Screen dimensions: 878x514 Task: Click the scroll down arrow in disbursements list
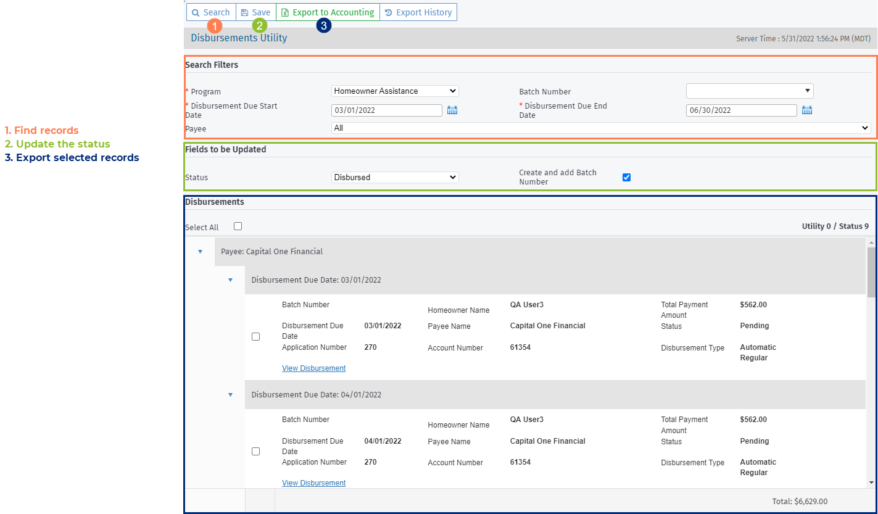tap(871, 483)
